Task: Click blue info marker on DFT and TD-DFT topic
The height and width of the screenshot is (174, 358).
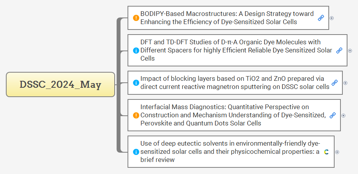Action: coord(136,50)
